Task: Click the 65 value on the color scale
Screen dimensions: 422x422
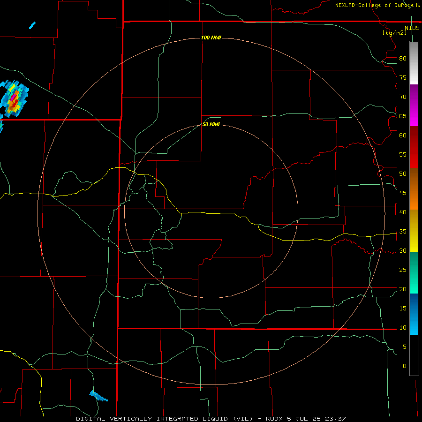Action: tap(403, 116)
